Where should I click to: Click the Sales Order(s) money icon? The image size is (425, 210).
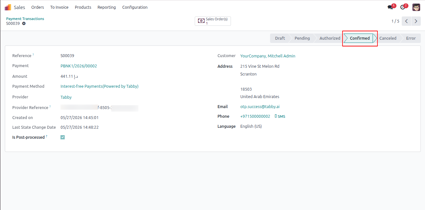coord(201,21)
